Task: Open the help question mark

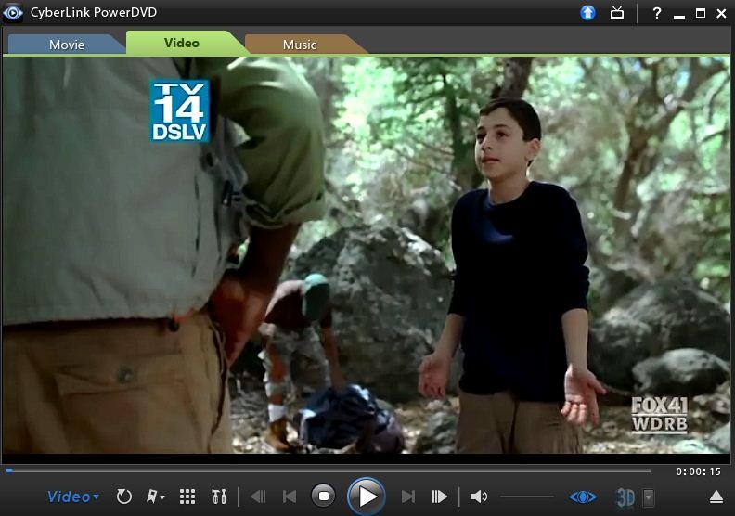Action: pos(657,13)
